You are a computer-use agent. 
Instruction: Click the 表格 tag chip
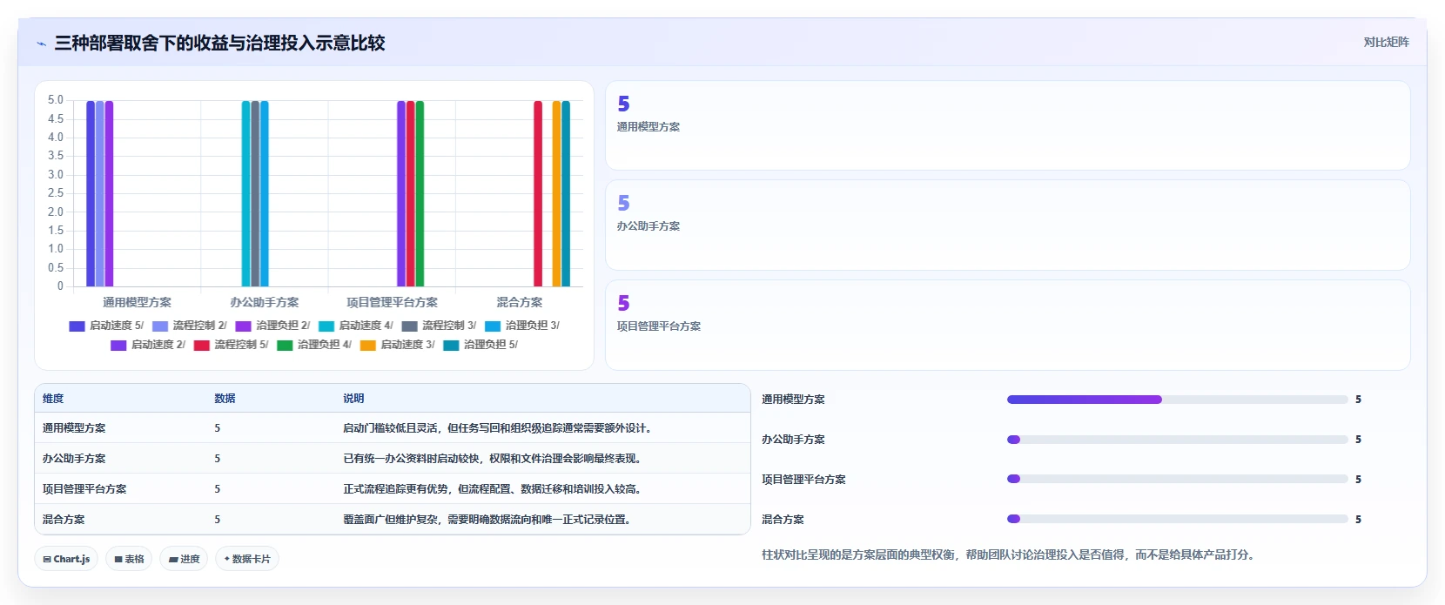(129, 559)
